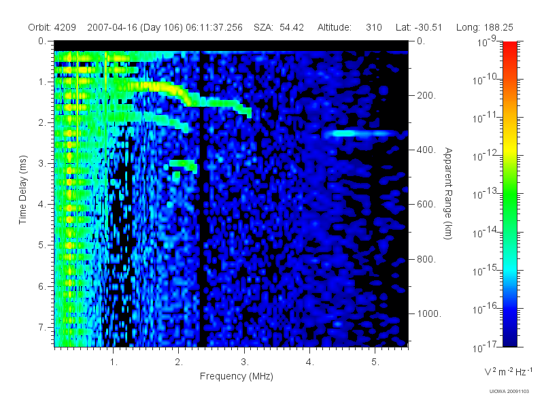
Task: Select the date '2007-04-16 (Day 106)' text
Action: 135,27
